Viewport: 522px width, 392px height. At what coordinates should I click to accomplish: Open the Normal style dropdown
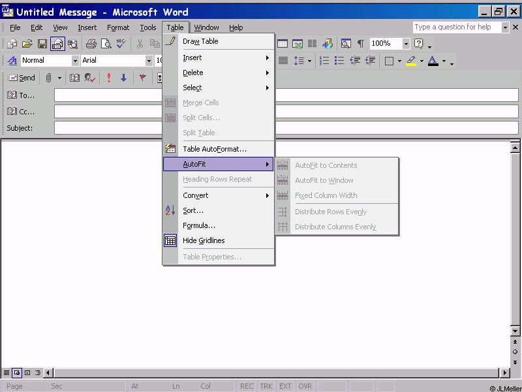(75, 61)
